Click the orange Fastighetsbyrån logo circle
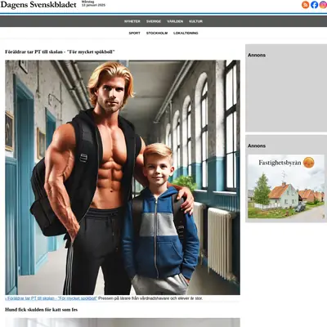This screenshot has height=327, width=327. coord(309,163)
